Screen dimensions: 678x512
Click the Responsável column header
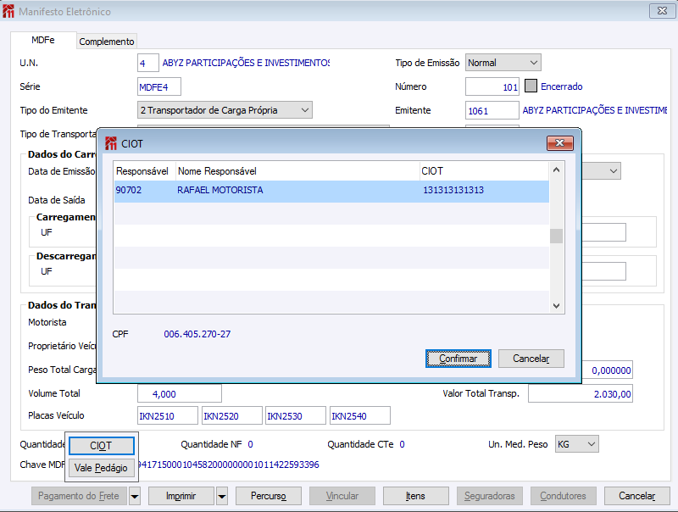point(142,171)
